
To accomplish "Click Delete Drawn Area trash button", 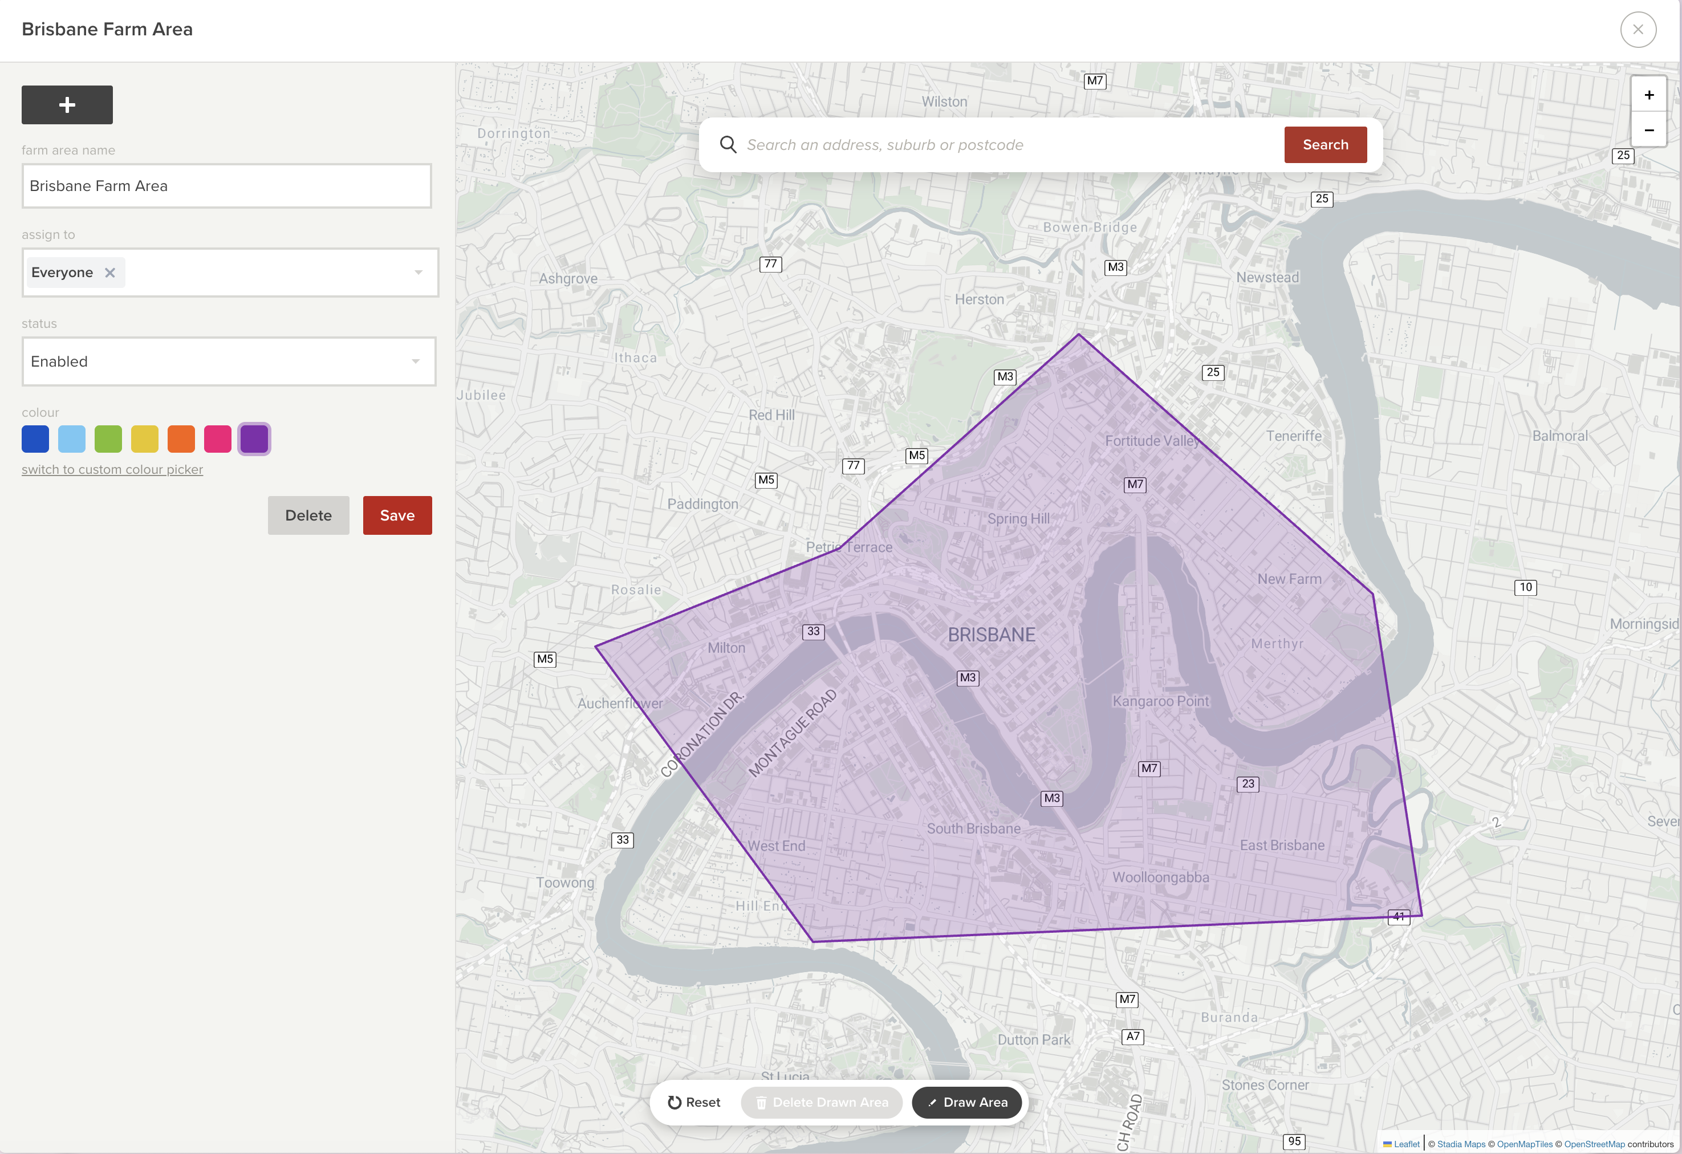I will [822, 1102].
